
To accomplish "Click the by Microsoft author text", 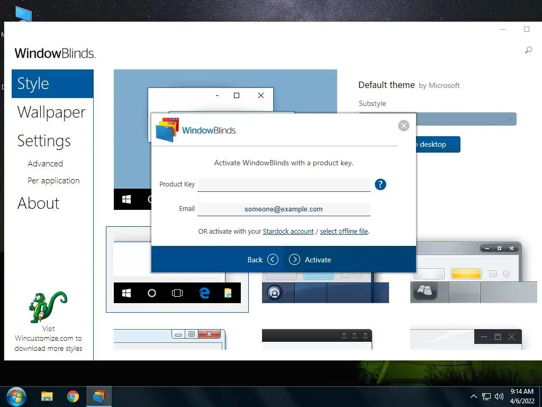I will [439, 85].
